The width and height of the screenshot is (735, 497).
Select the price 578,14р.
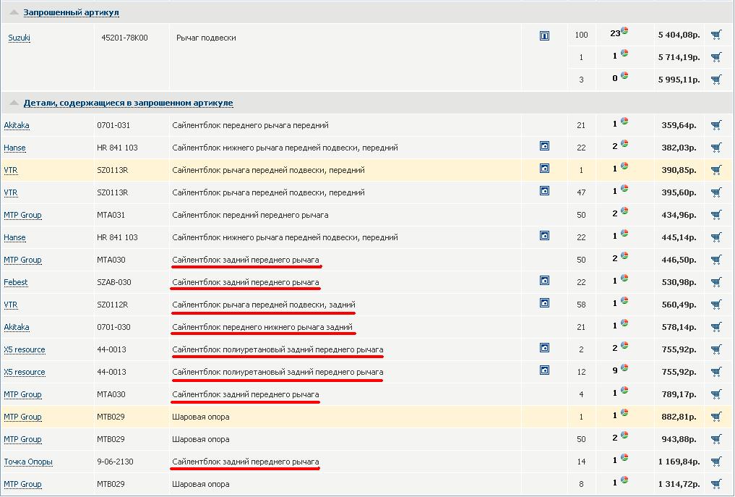click(x=679, y=327)
